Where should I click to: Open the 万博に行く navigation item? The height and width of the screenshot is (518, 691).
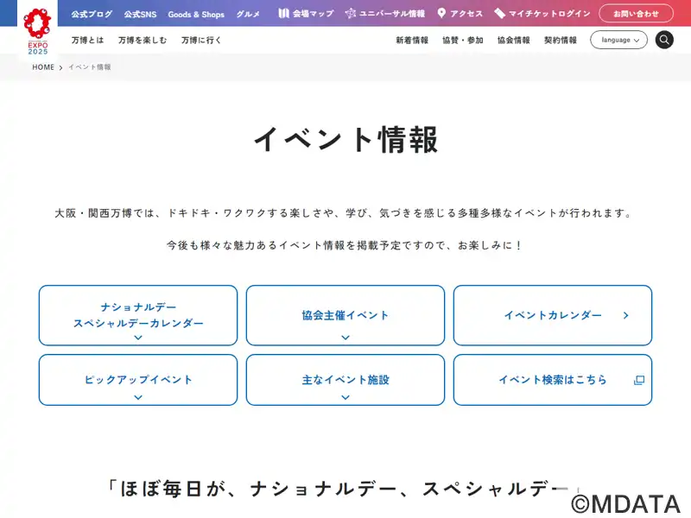pos(201,40)
